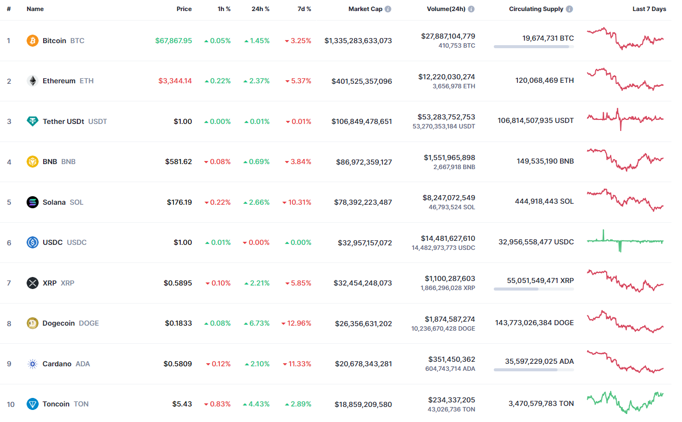682x422 pixels.
Task: Click the BNB coin logo icon
Action: pos(33,162)
